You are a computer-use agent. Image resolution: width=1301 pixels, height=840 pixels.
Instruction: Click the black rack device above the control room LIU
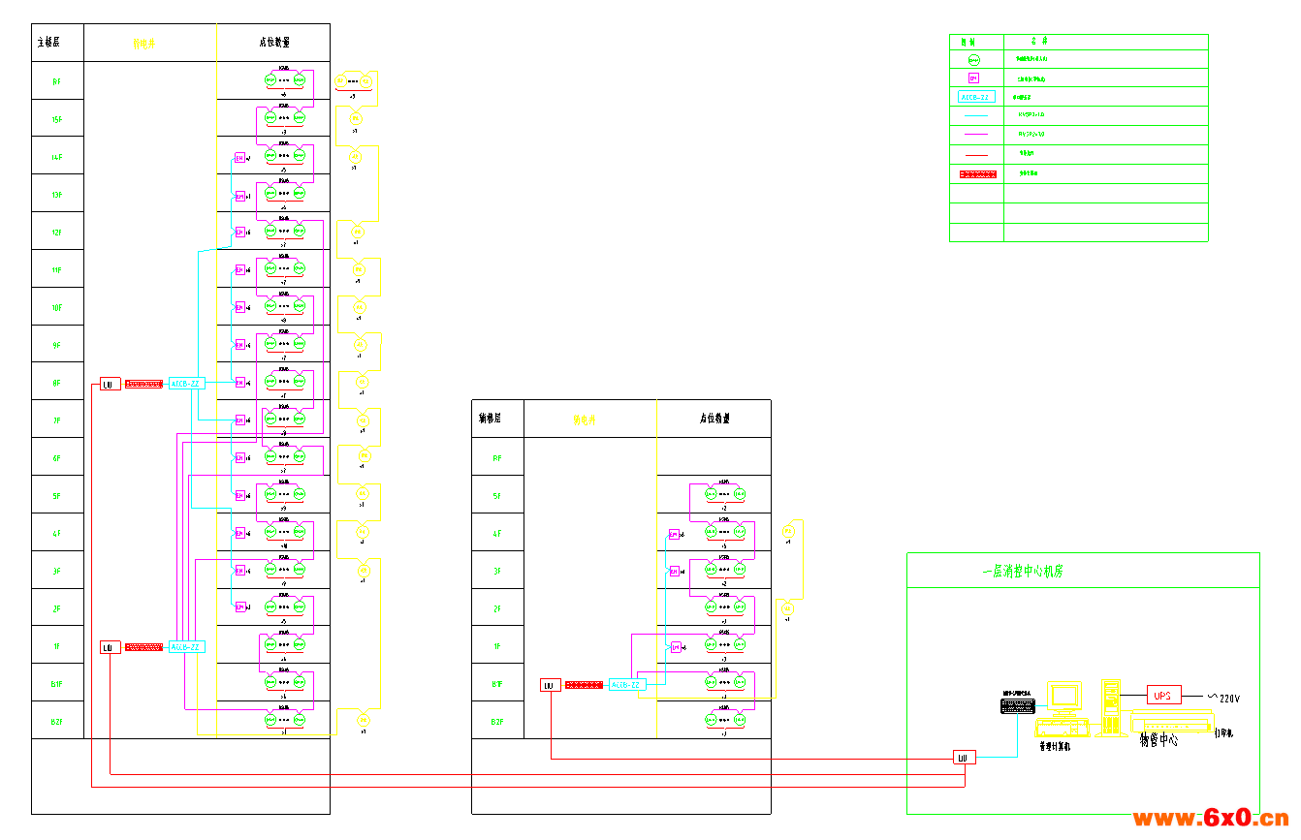pyautogui.click(x=1018, y=706)
